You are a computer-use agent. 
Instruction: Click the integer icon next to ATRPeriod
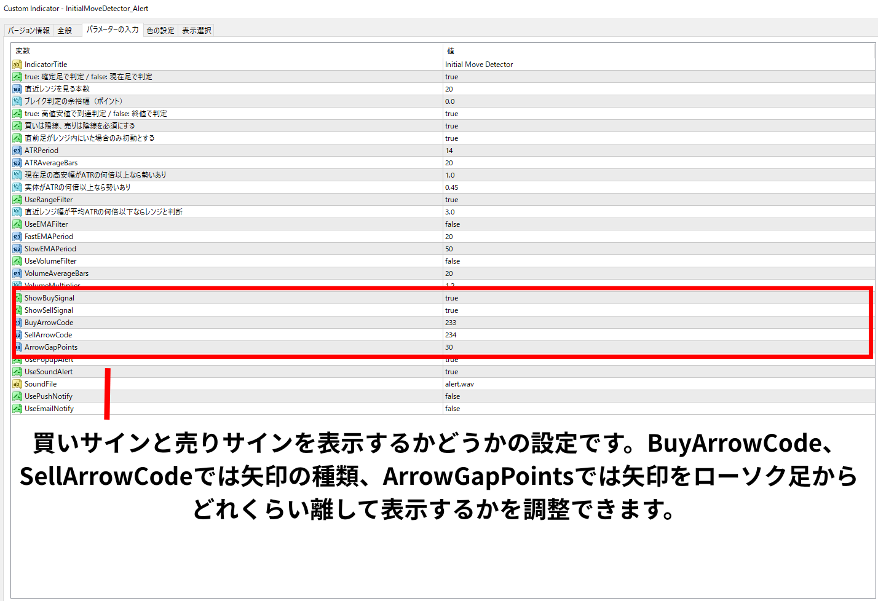tap(17, 151)
